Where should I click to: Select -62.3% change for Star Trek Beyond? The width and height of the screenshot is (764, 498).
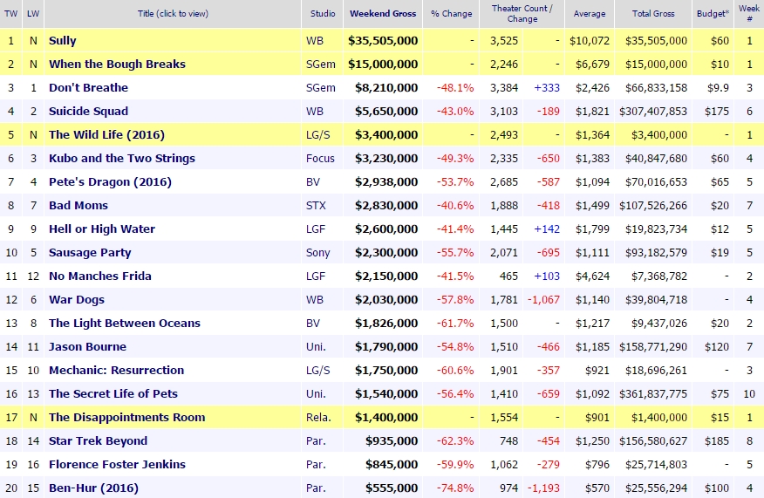coord(455,441)
